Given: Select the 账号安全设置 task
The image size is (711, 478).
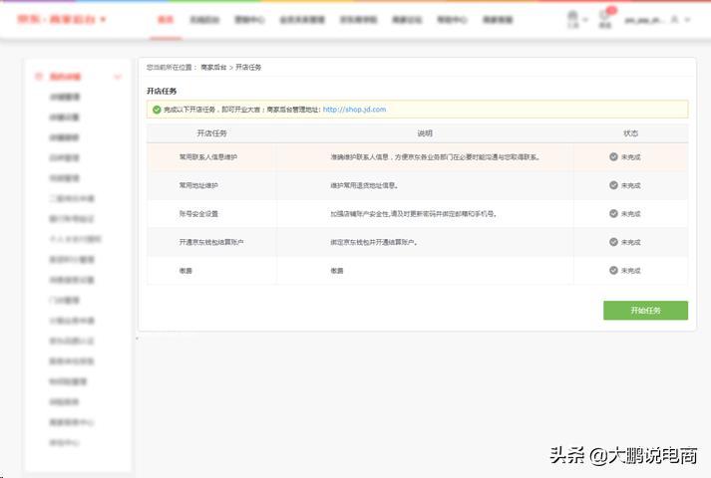Looking at the screenshot, I should 198,214.
